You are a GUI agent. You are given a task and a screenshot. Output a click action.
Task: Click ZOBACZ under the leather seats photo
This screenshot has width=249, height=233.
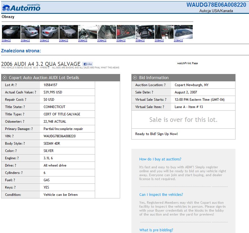click(102, 41)
